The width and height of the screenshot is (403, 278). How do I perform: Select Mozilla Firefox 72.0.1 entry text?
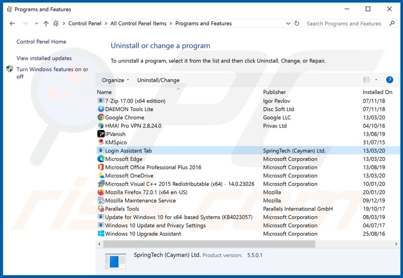(146, 192)
